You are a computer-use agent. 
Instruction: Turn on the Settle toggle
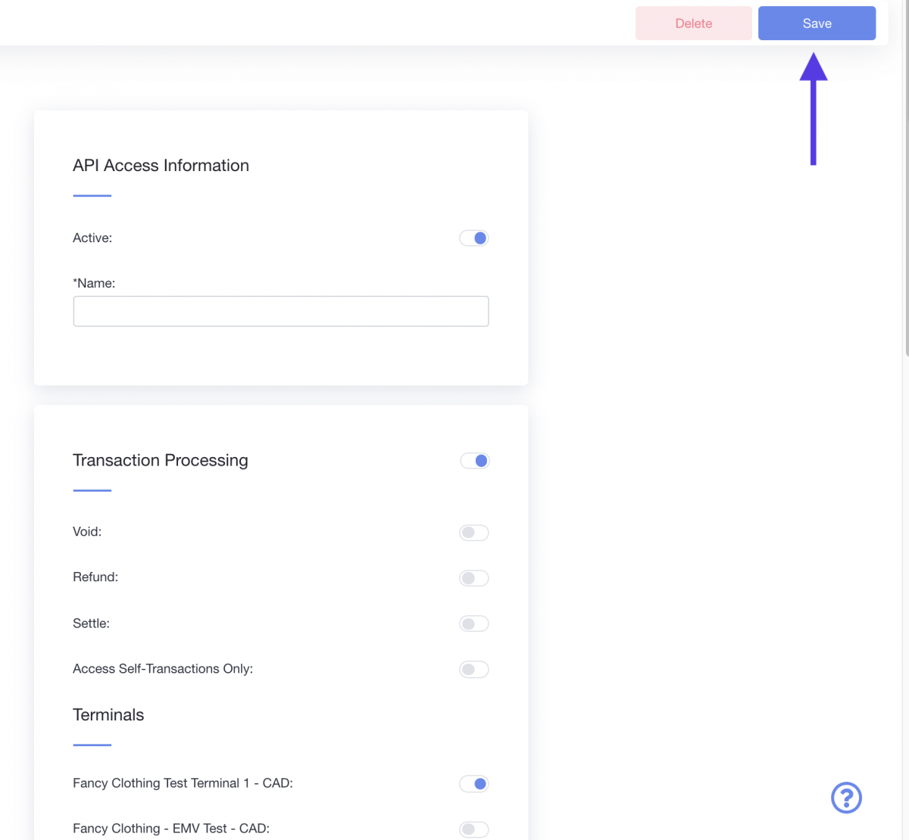pos(474,624)
